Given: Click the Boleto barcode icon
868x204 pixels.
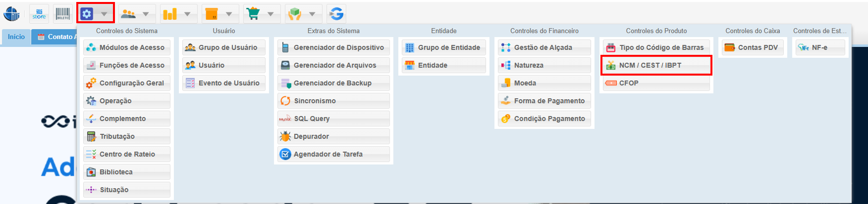Looking at the screenshot, I should coord(62,14).
